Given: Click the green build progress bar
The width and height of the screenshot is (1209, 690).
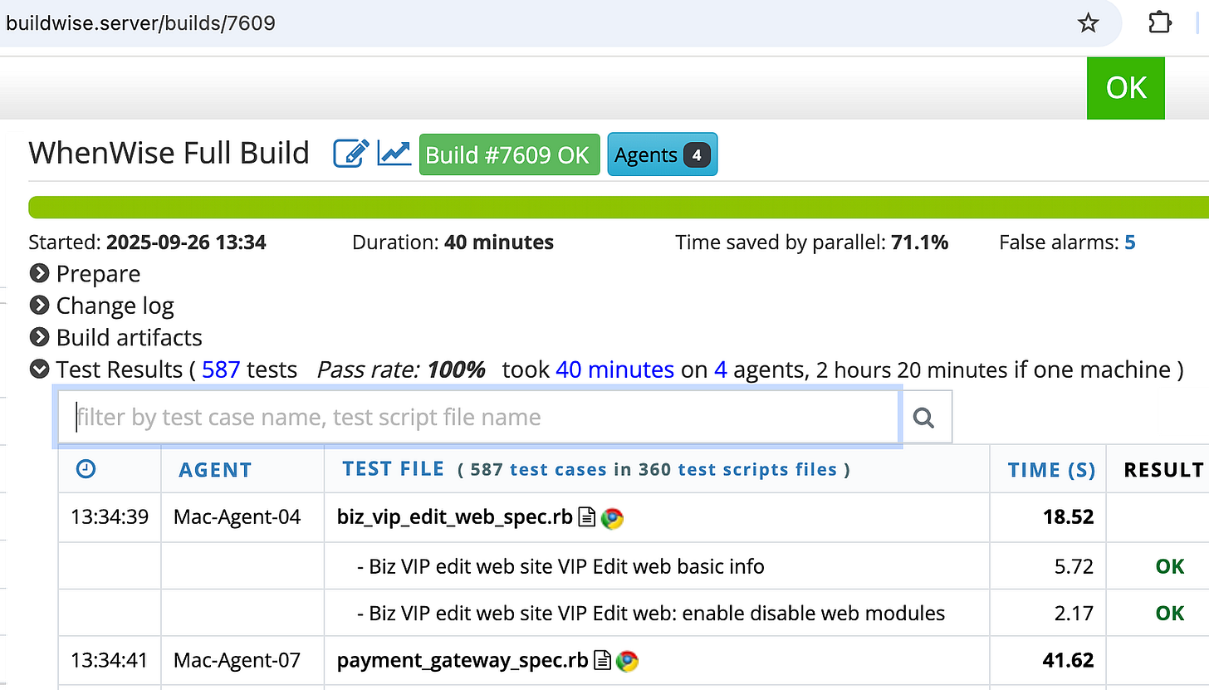Looking at the screenshot, I should tap(619, 208).
